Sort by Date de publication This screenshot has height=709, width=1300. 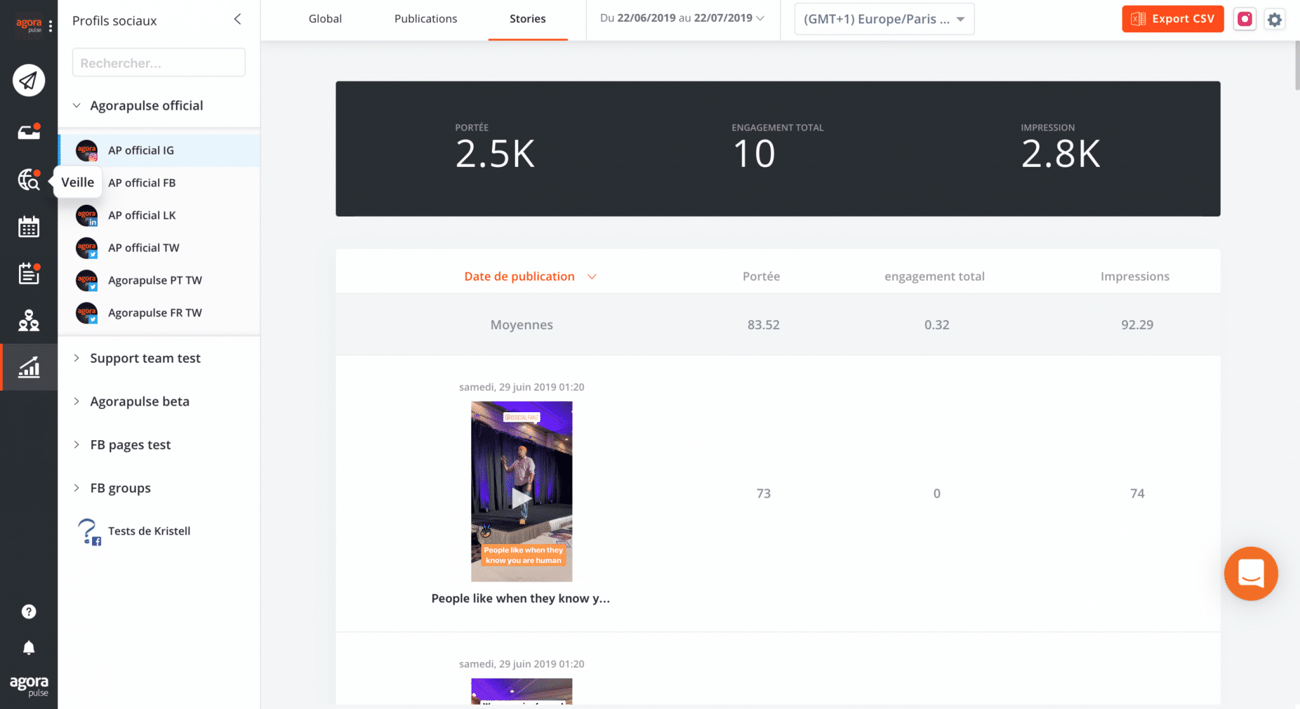point(529,276)
